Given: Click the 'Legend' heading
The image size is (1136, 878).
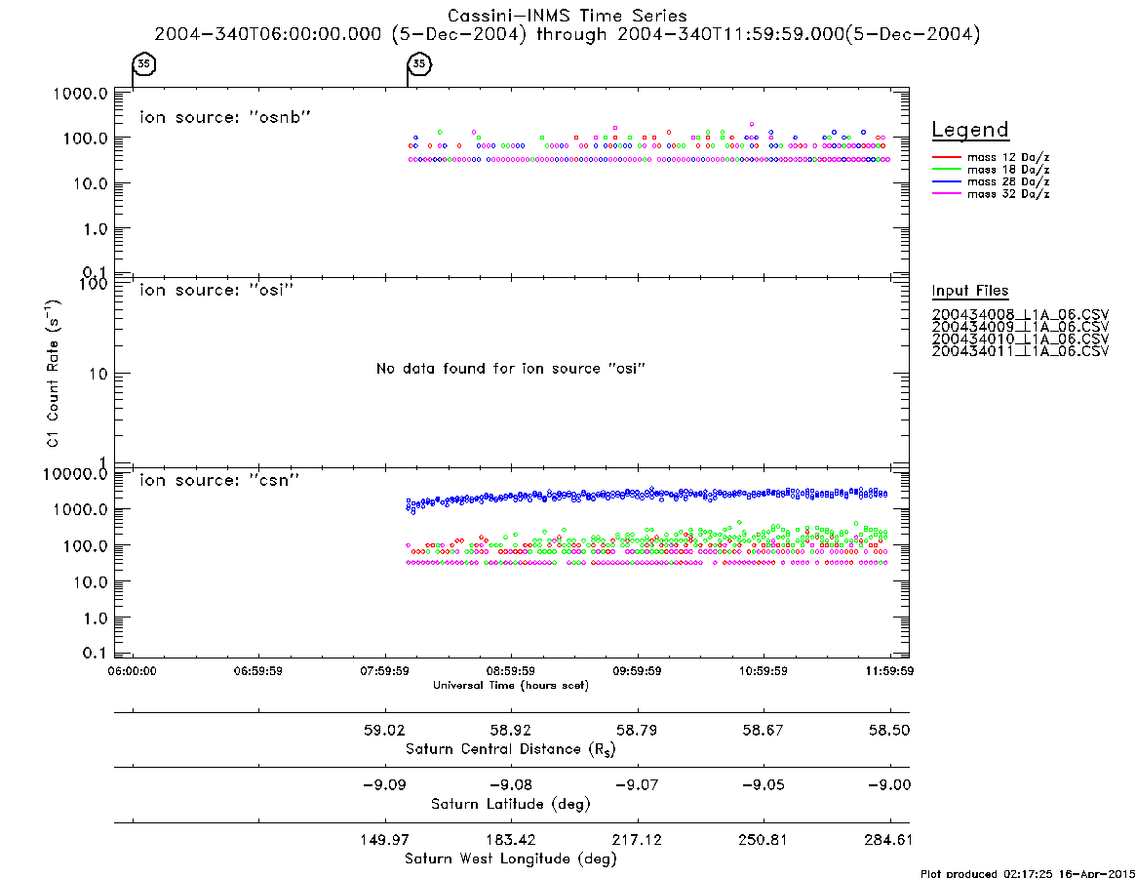Looking at the screenshot, I should 970,130.
